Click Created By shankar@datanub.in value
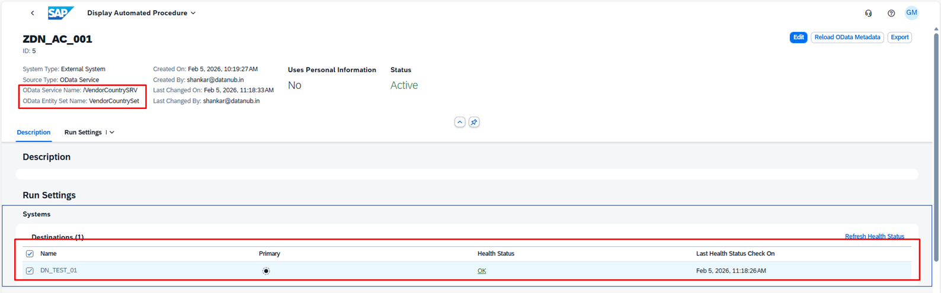 coord(215,80)
